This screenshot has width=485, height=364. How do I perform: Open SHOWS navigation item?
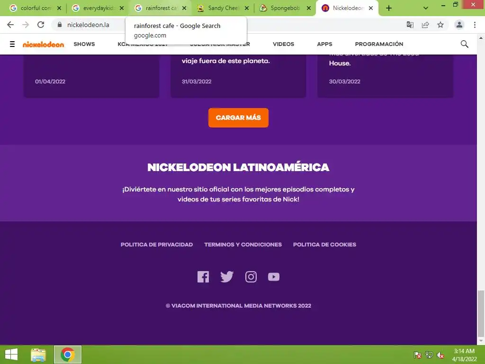84,44
